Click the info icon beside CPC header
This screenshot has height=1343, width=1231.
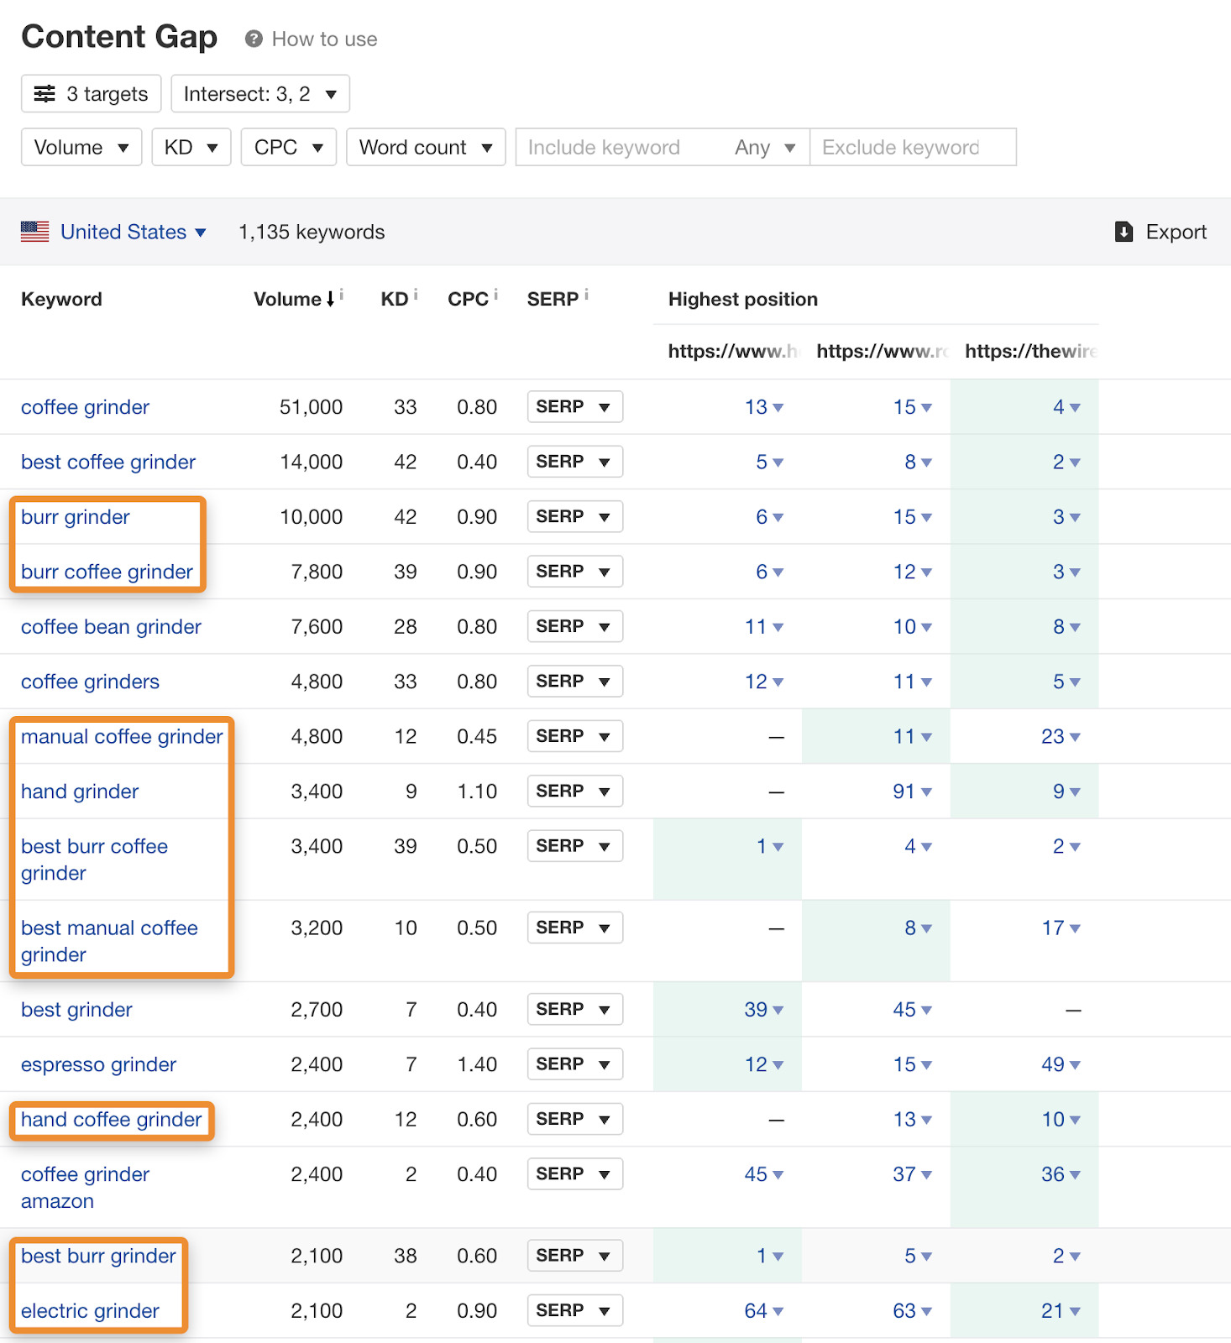point(495,295)
